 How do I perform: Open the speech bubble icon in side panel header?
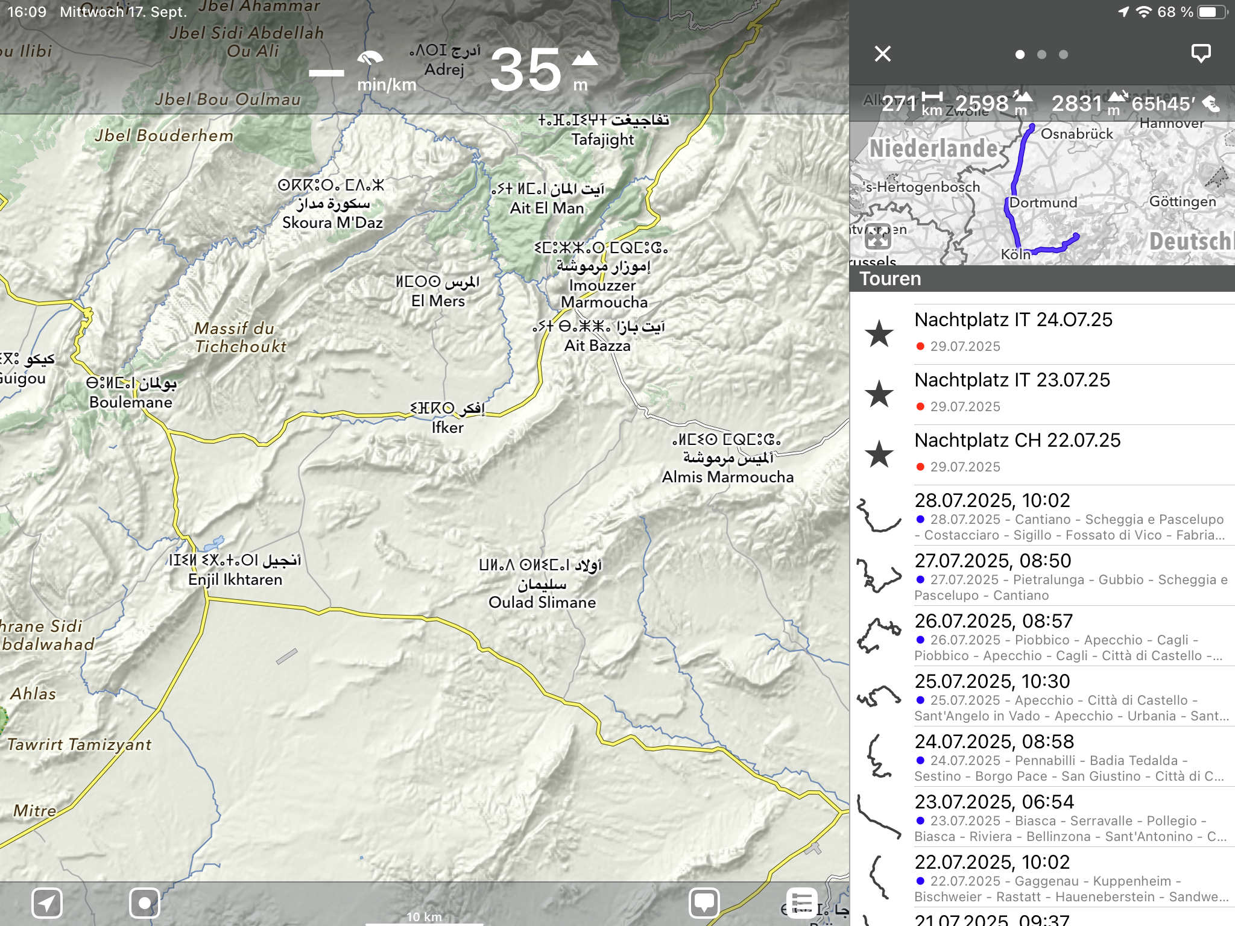(1200, 54)
